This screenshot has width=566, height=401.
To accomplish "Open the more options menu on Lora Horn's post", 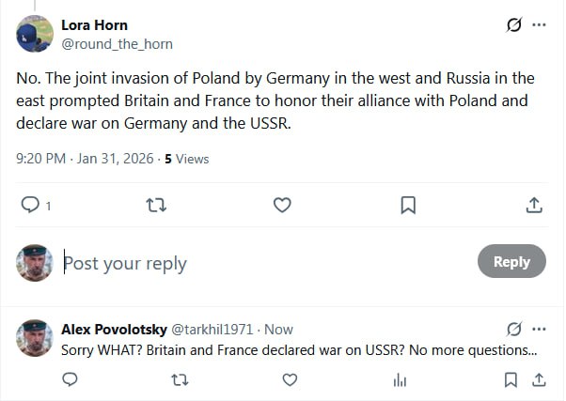I will [x=539, y=25].
